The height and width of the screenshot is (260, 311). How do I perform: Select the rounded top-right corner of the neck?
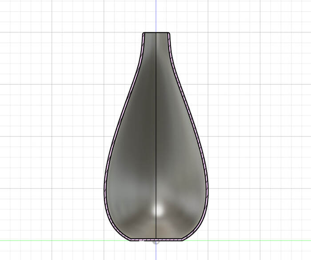pos(169,34)
